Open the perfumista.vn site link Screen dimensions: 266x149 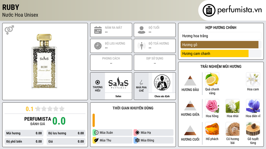coord(240,10)
